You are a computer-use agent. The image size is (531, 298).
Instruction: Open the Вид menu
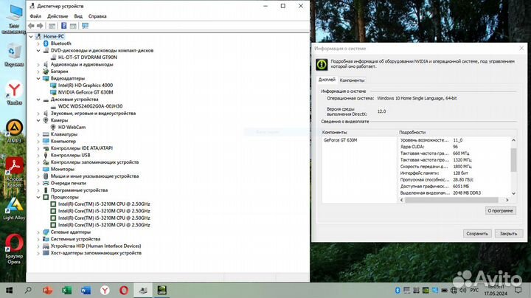tap(78, 16)
